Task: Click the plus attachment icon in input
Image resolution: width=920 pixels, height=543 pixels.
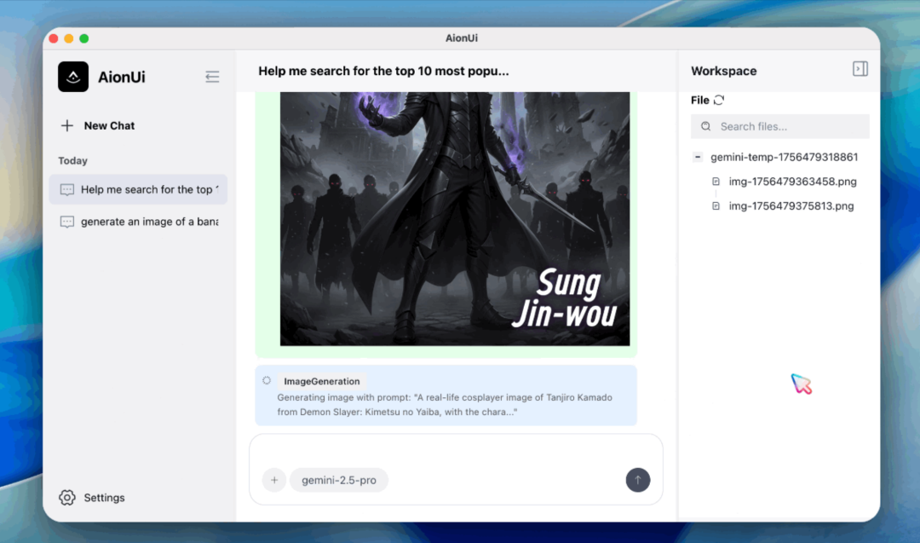Action: tap(274, 480)
